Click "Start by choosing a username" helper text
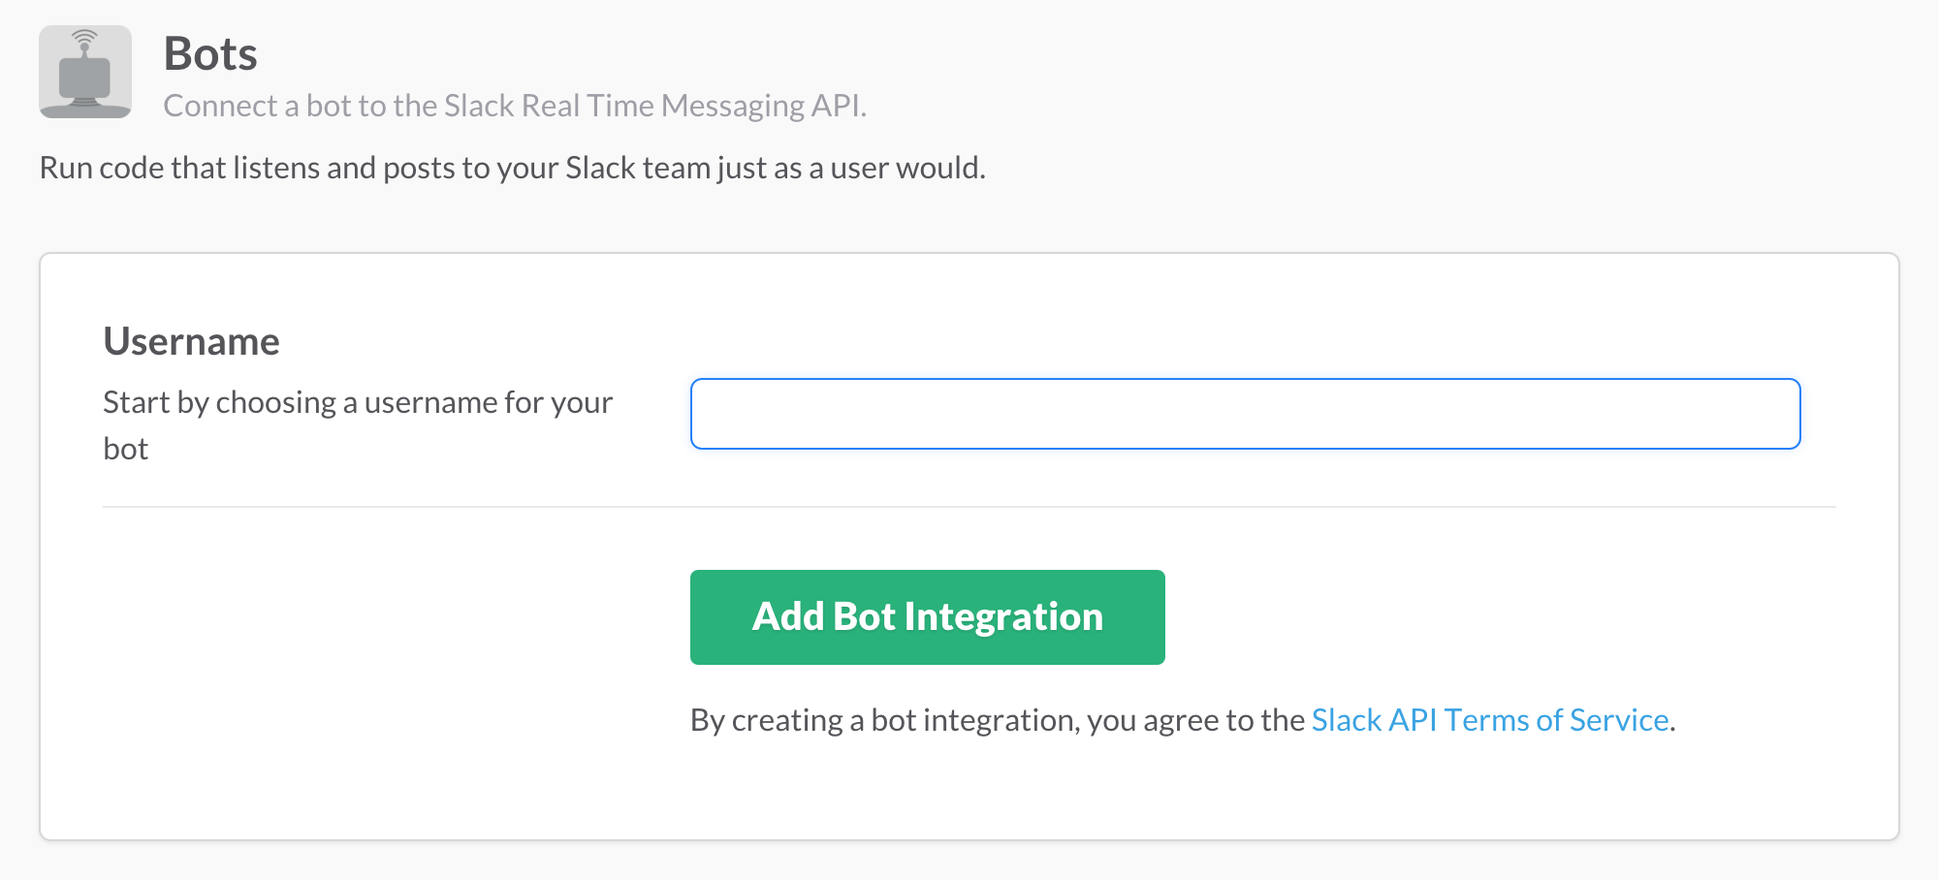 pos(357,402)
